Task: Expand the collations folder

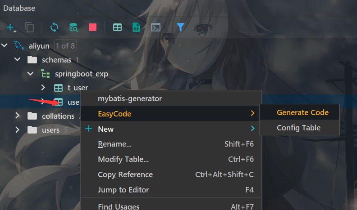Action: [18, 116]
